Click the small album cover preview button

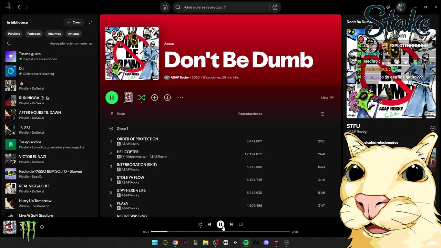coord(128,97)
